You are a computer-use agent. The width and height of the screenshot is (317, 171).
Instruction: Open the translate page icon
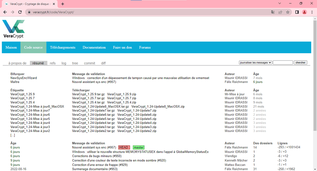[273, 12]
